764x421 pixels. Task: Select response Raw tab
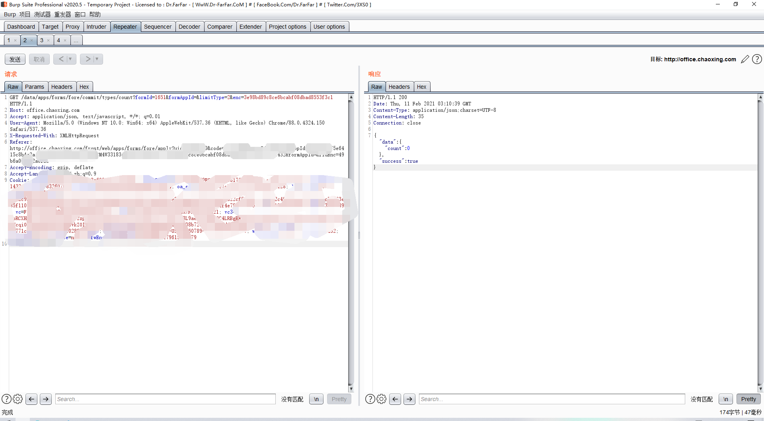tap(376, 87)
